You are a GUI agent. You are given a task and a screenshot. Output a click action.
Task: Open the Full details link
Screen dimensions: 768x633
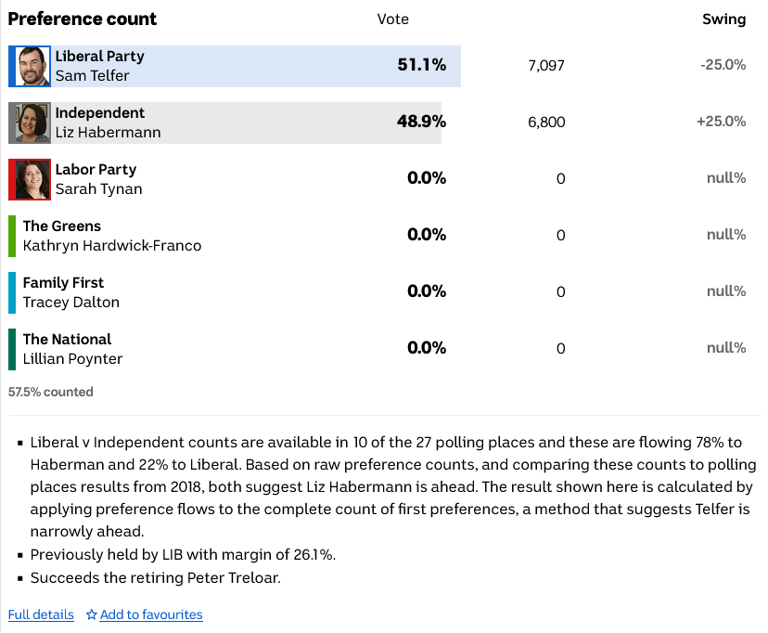41,614
